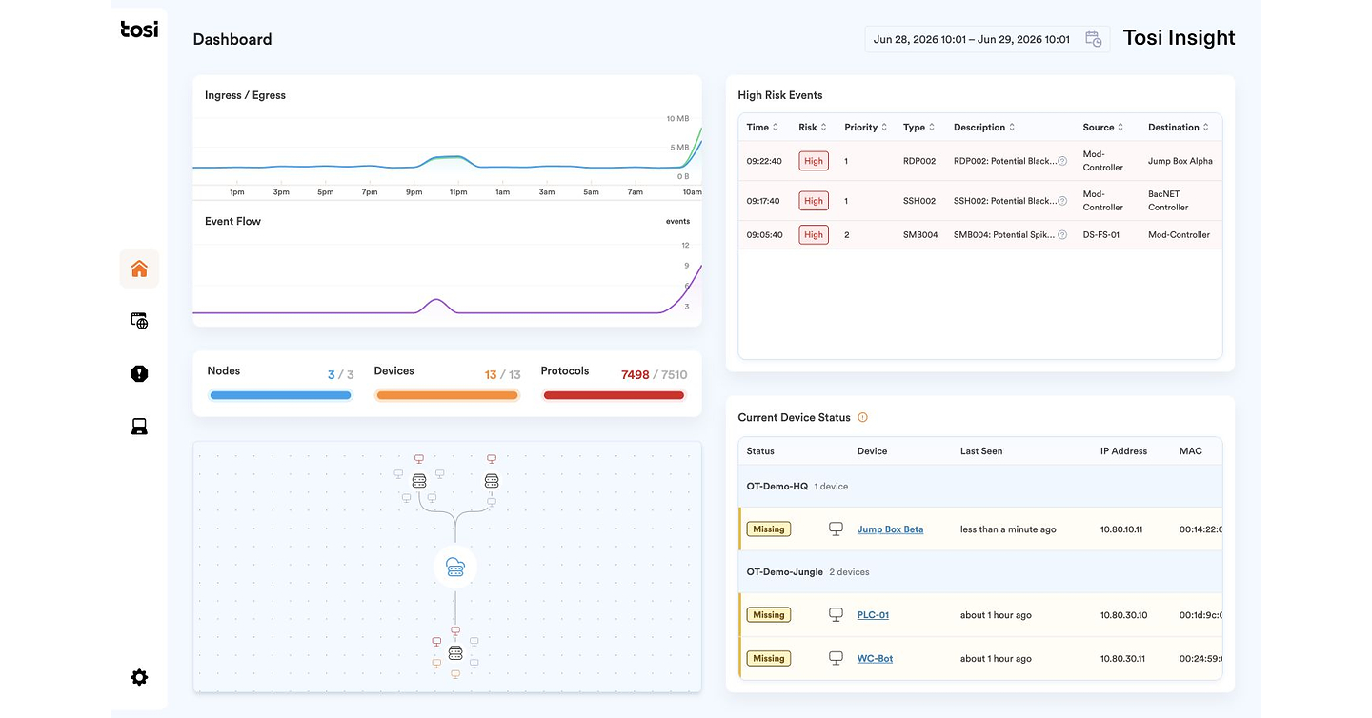Select the bottom server node in topology map
Viewport: 1372px width, 718px height.
point(455,653)
